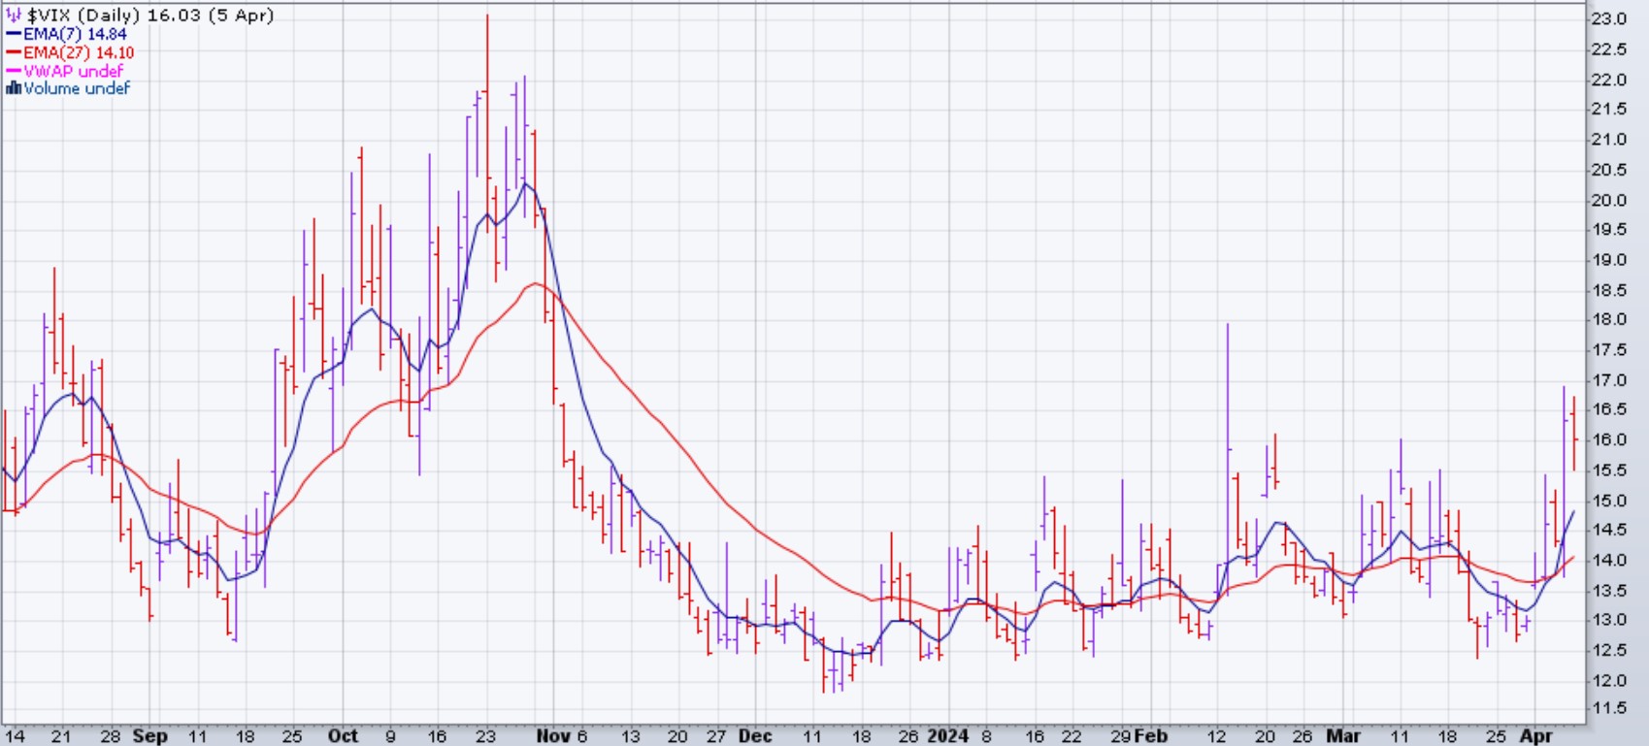This screenshot has height=746, width=1649.
Task: Select the blue EMA(7) legend line
Action: click(14, 34)
